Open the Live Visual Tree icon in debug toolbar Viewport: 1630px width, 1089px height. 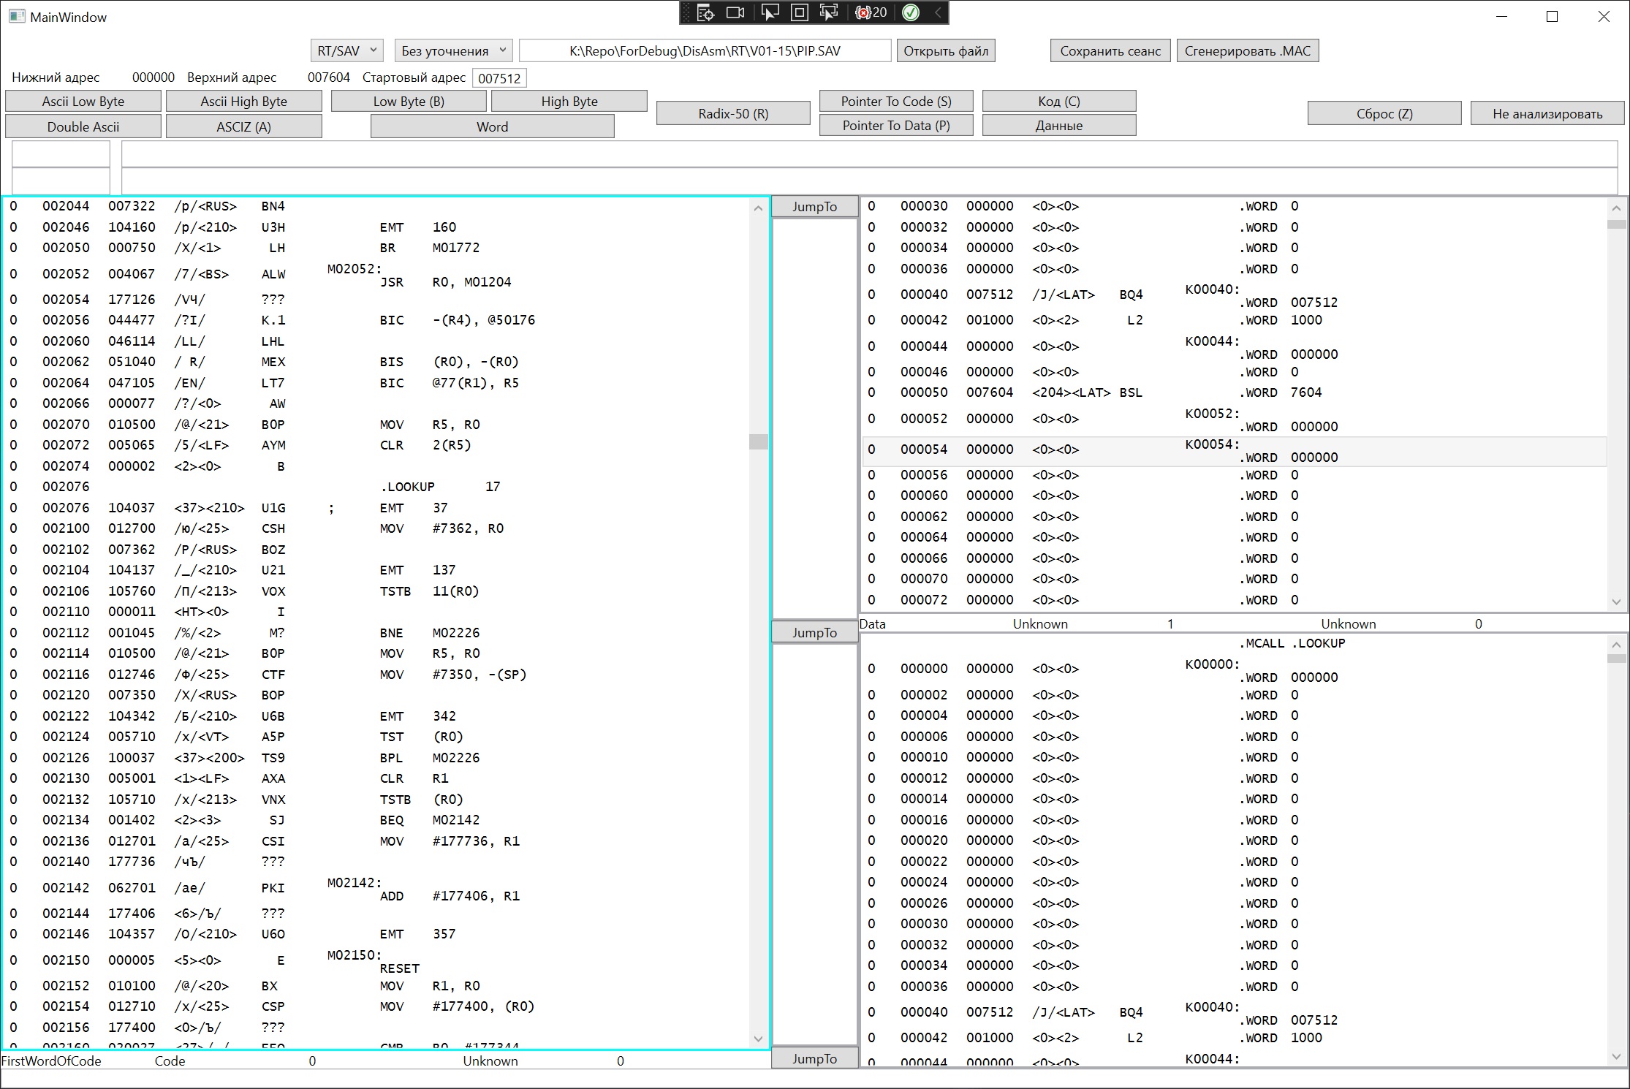point(705,12)
